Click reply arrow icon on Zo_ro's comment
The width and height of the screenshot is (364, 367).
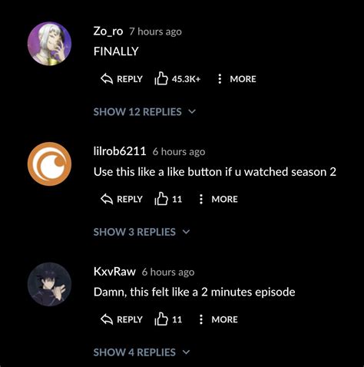(107, 79)
